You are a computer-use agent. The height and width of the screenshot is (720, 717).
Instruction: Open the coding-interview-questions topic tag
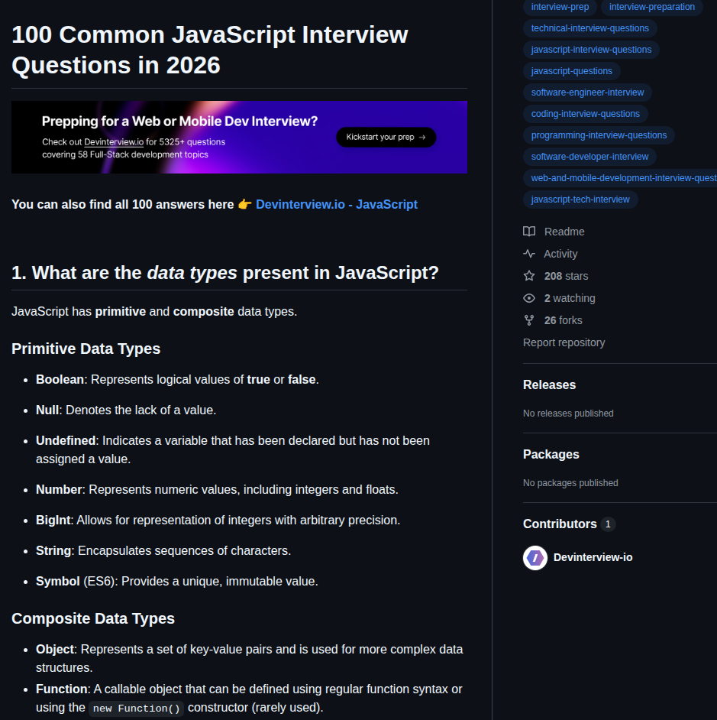point(585,114)
